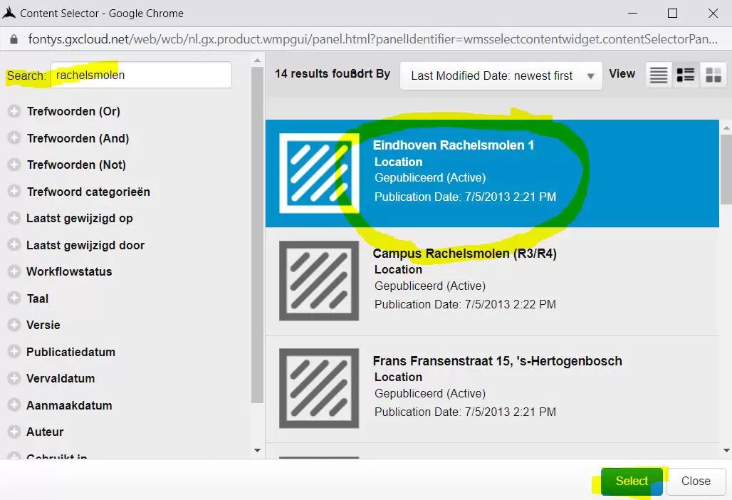Click the Search input field
732x500 pixels.
pos(141,75)
